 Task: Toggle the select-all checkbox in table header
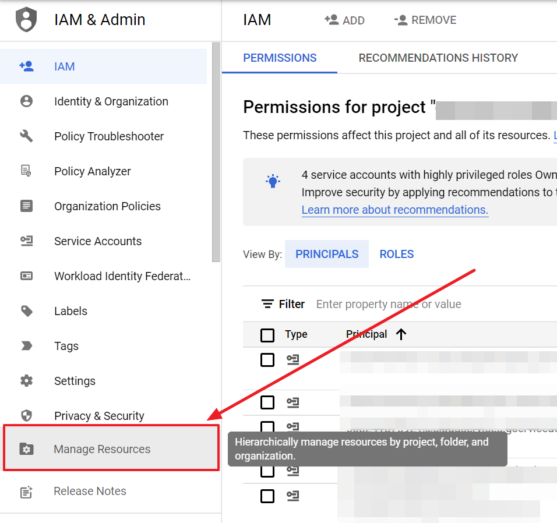tap(267, 335)
